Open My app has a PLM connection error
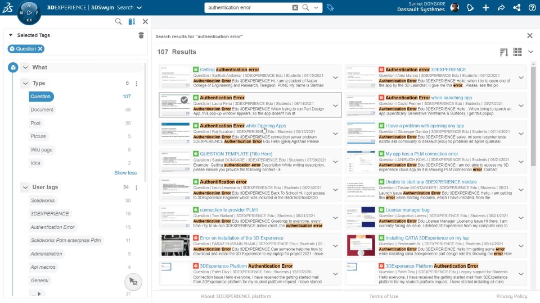Viewport: 540px width, 303px height. [x=421, y=154]
